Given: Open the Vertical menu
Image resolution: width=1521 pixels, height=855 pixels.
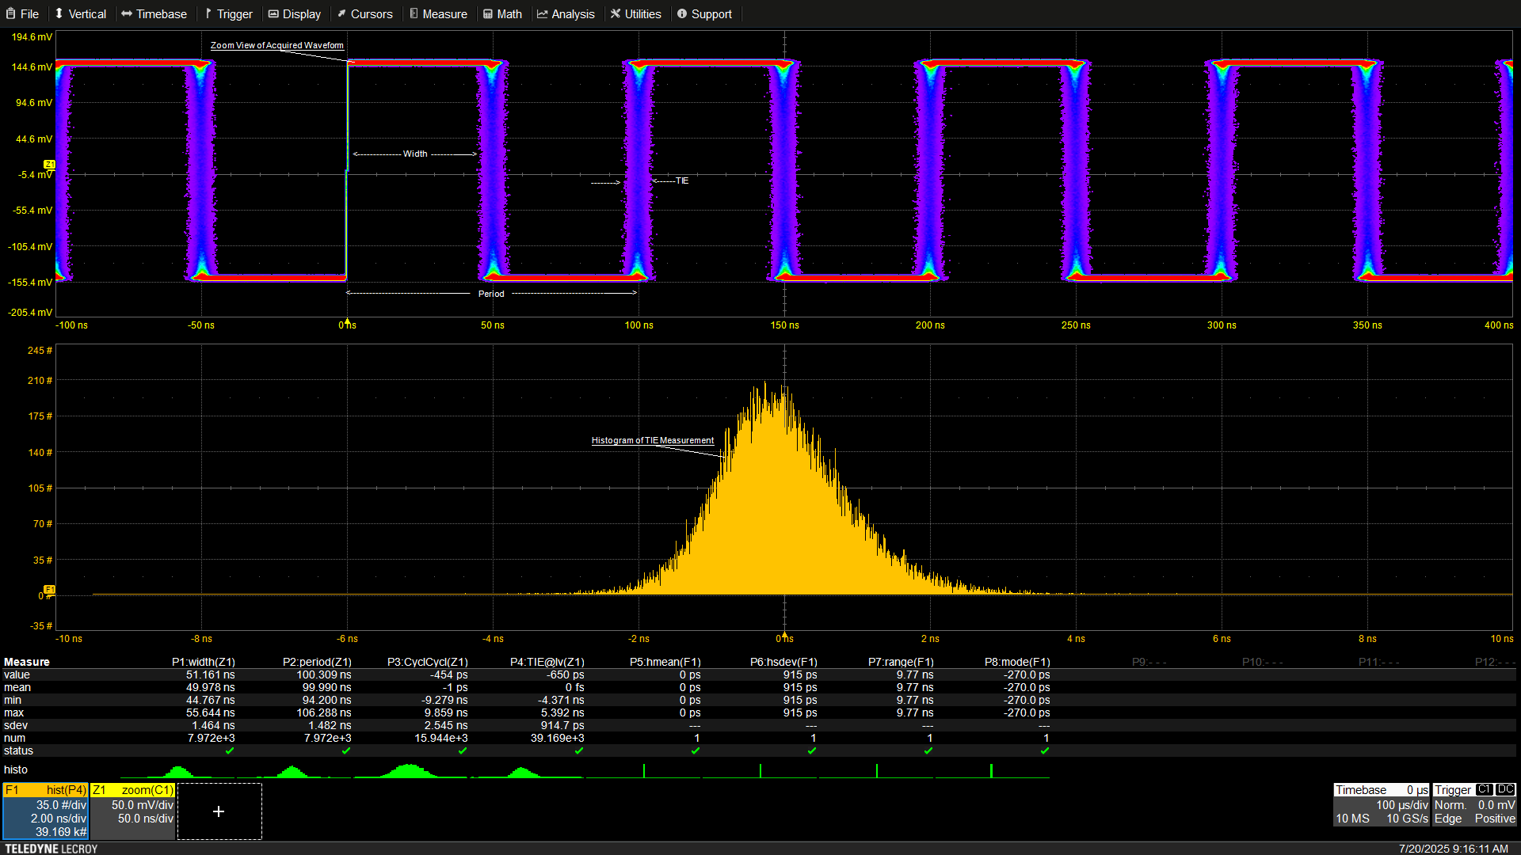Looking at the screenshot, I should point(80,14).
